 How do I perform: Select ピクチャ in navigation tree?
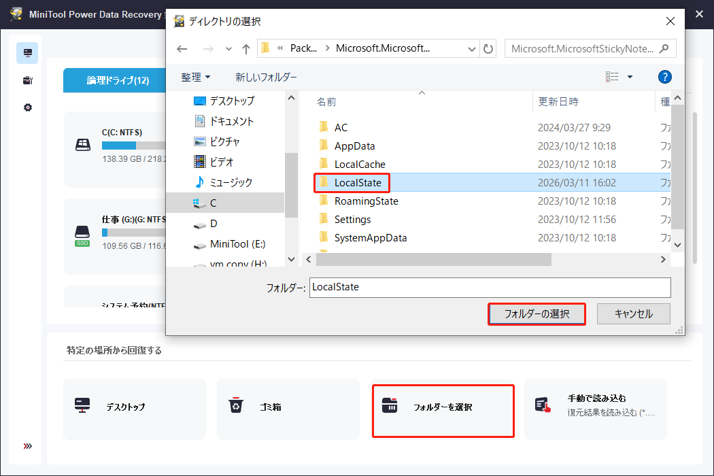[225, 141]
